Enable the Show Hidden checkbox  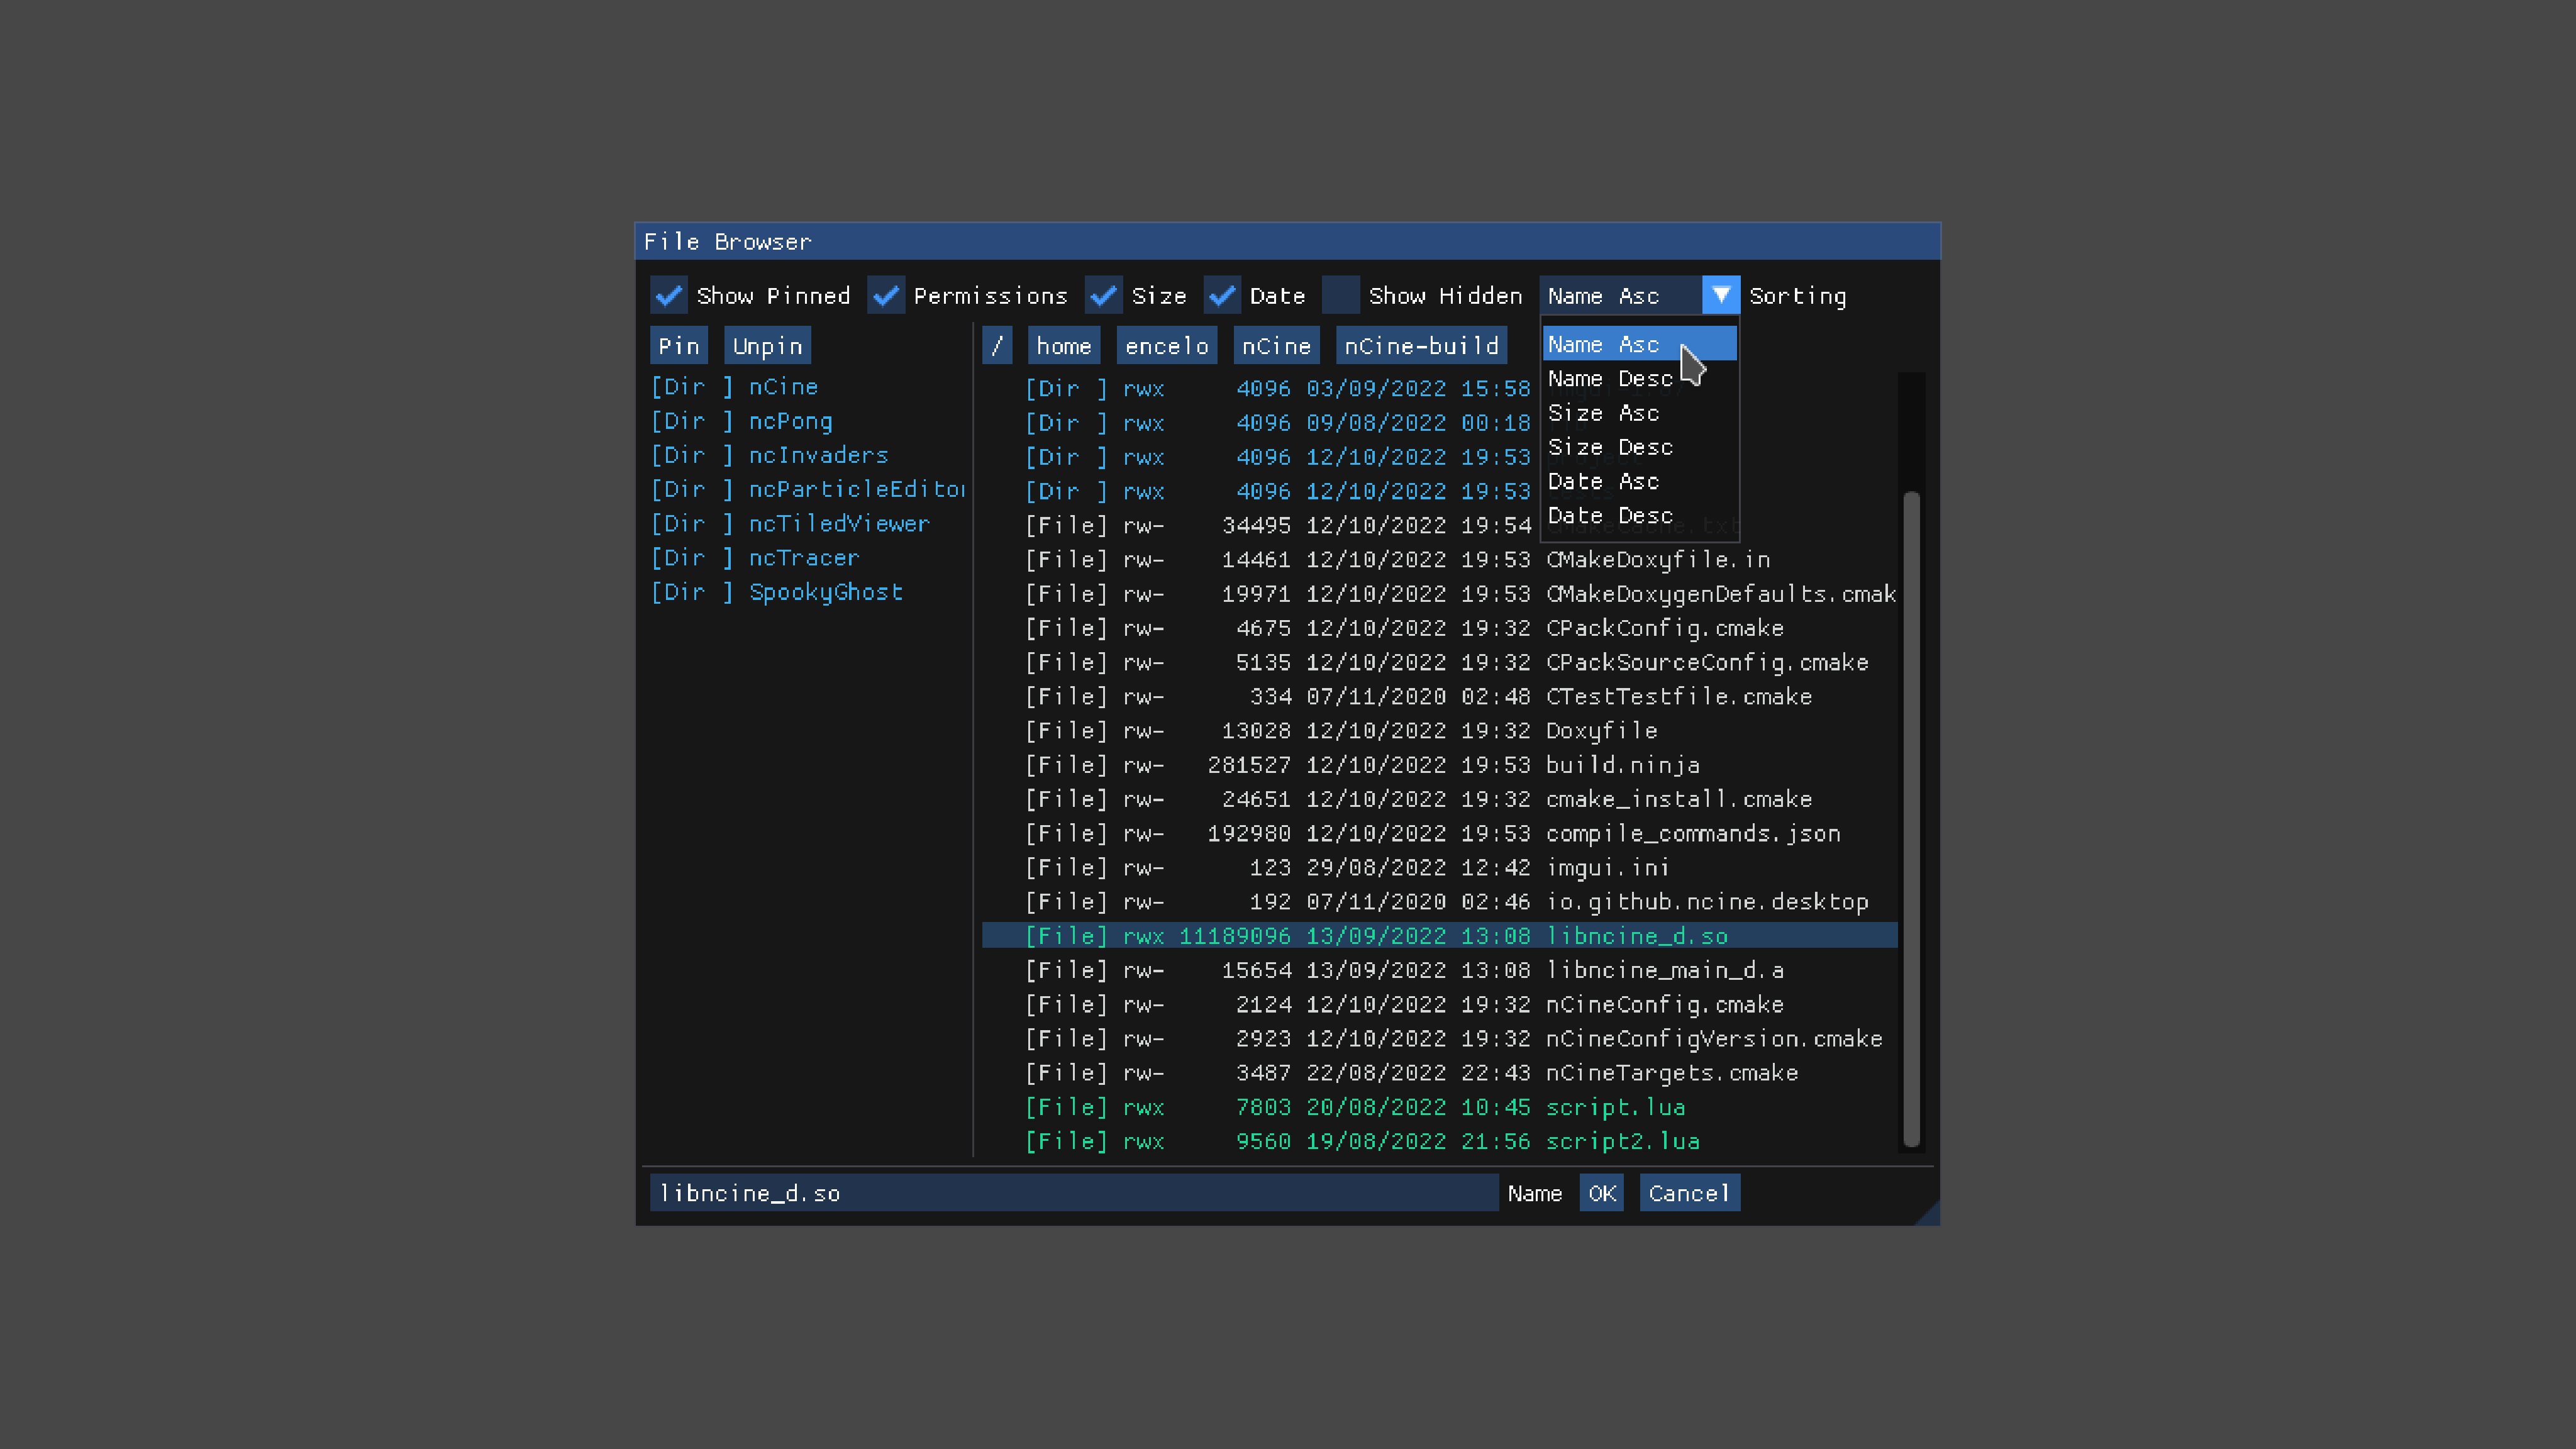[x=1340, y=295]
